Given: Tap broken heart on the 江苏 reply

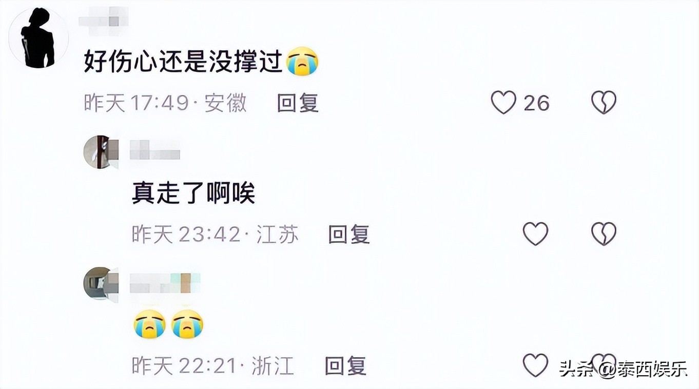Looking at the screenshot, I should coord(604,234).
